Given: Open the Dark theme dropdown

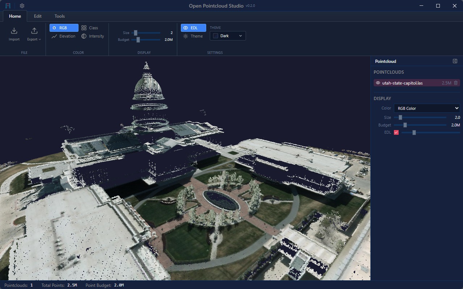Looking at the screenshot, I should tap(228, 36).
